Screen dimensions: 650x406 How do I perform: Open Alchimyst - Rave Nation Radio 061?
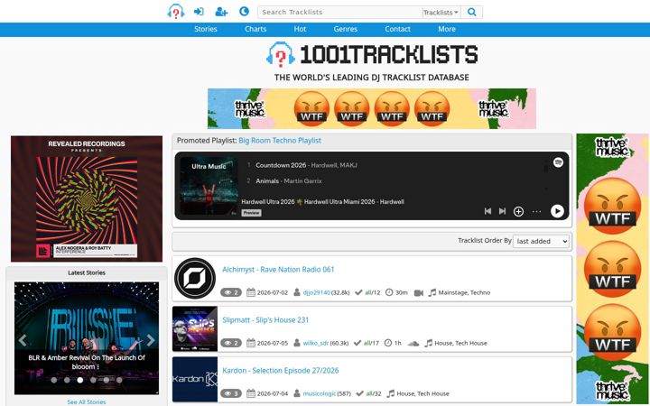[278, 269]
